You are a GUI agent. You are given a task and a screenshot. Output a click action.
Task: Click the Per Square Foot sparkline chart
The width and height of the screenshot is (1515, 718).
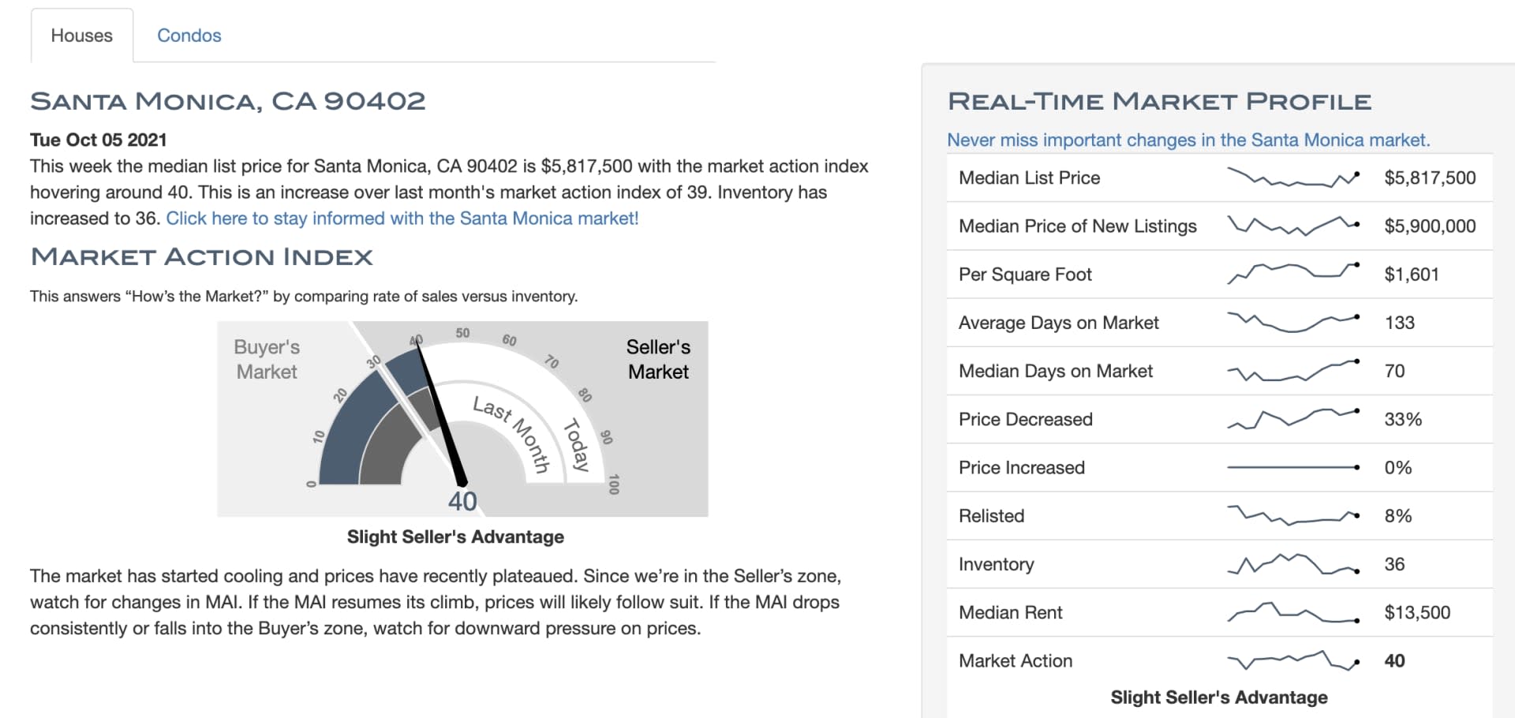[1293, 274]
